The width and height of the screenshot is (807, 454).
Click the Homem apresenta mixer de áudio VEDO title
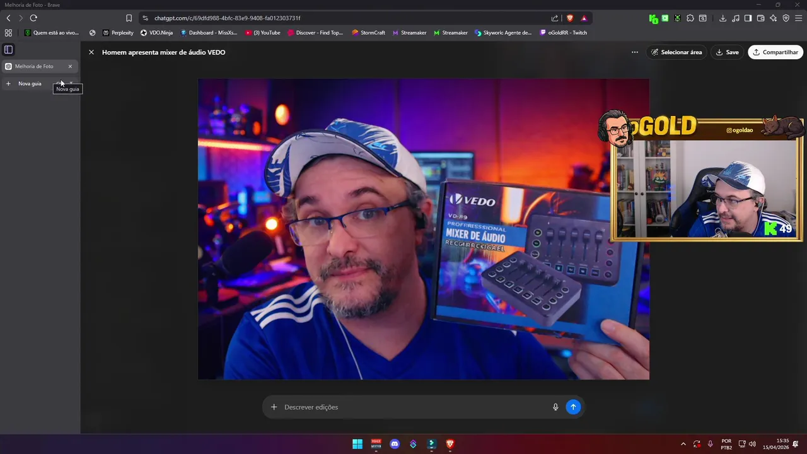click(164, 52)
